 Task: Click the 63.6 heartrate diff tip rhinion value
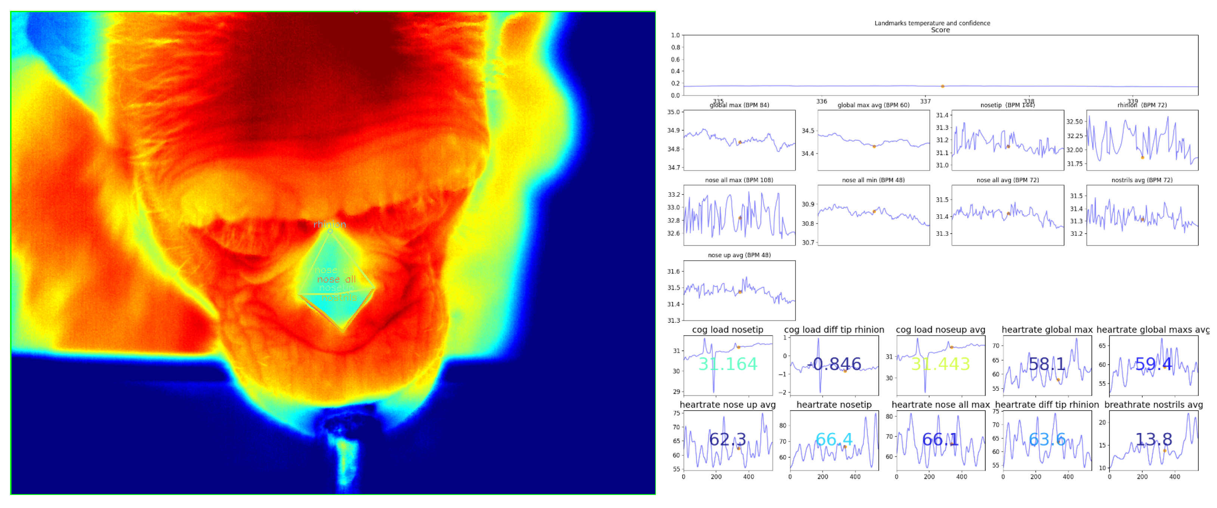click(x=1047, y=440)
